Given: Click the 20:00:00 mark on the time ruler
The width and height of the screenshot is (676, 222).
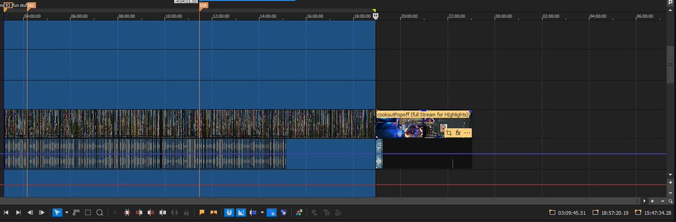Looking at the screenshot, I should pyautogui.click(x=410, y=16).
